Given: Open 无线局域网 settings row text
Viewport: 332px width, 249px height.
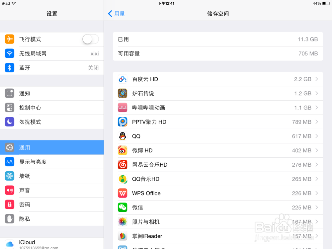Looking at the screenshot, I should click(33, 53).
